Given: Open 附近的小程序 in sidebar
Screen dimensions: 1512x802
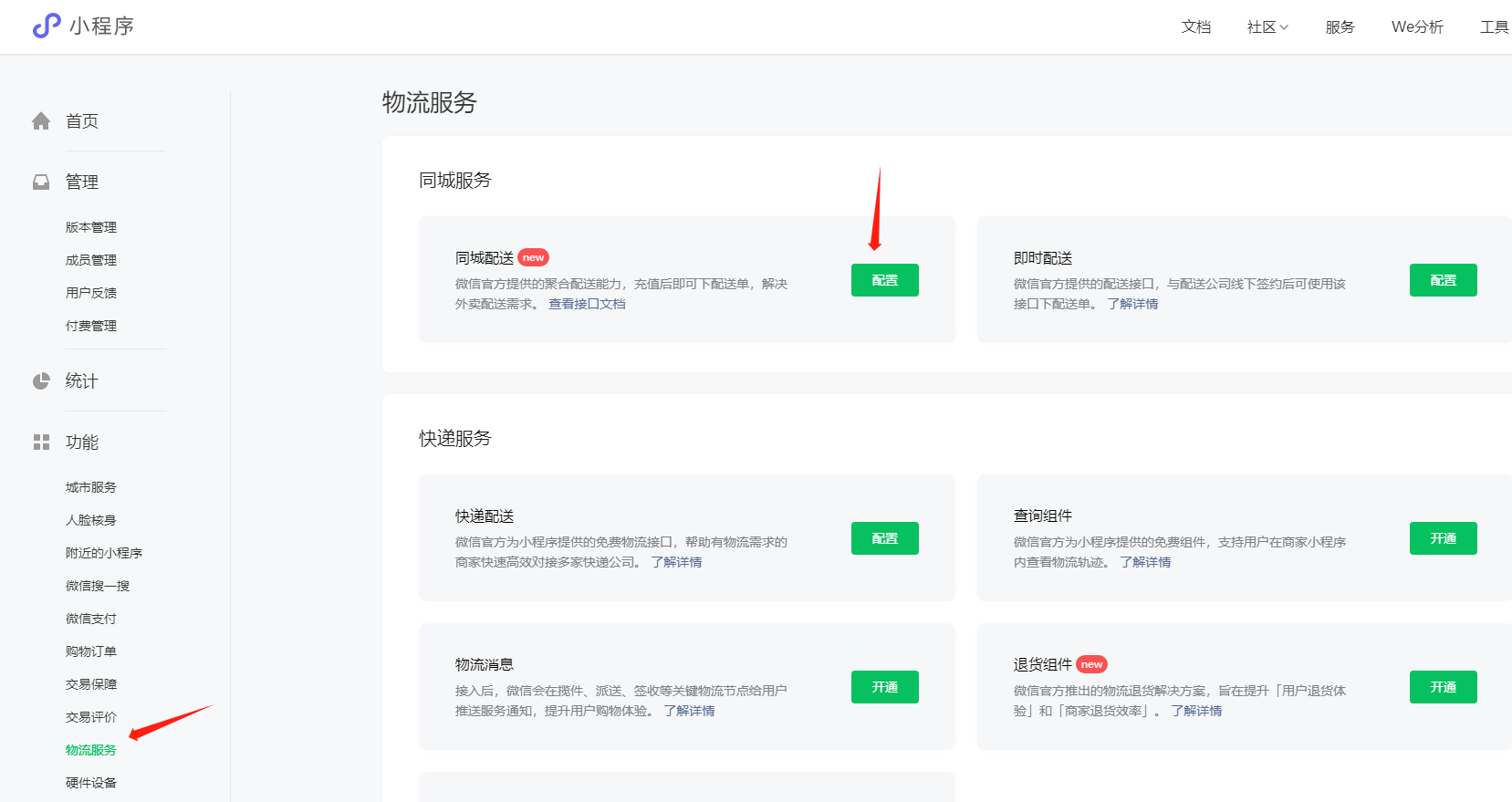Looking at the screenshot, I should click(x=104, y=553).
